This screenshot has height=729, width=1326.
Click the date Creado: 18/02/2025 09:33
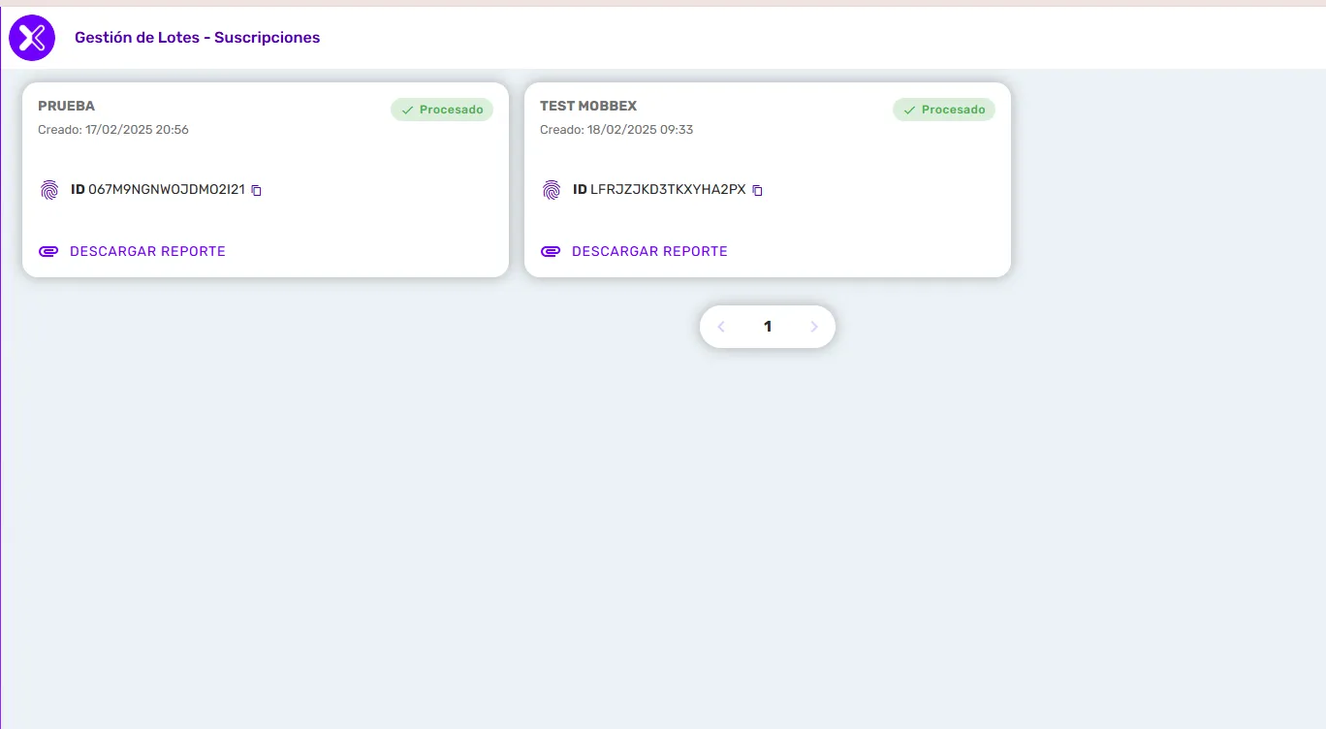616,130
